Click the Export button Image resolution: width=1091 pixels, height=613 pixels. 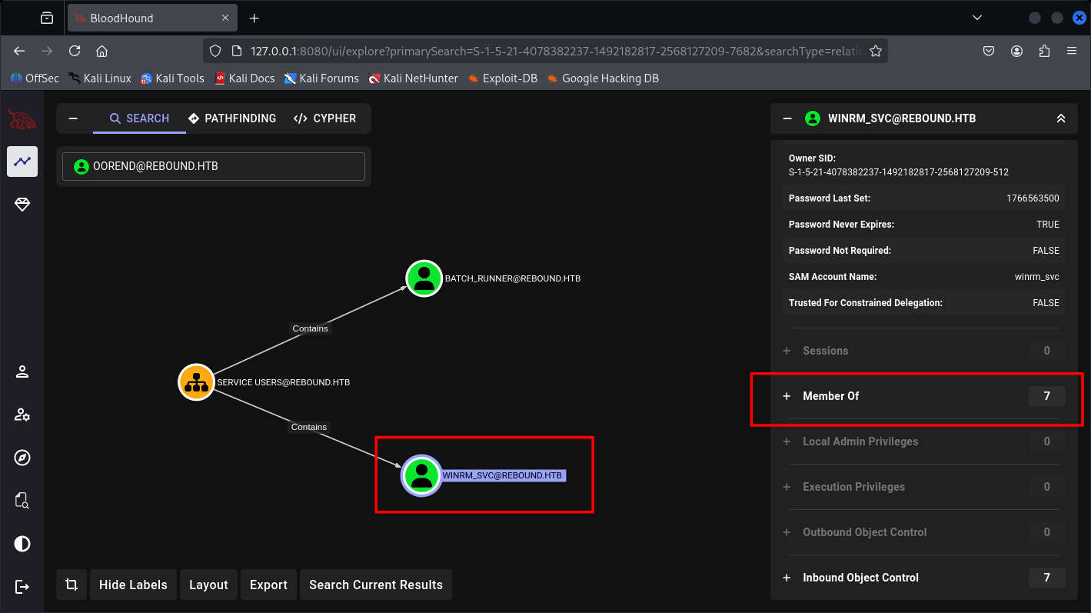pos(268,585)
